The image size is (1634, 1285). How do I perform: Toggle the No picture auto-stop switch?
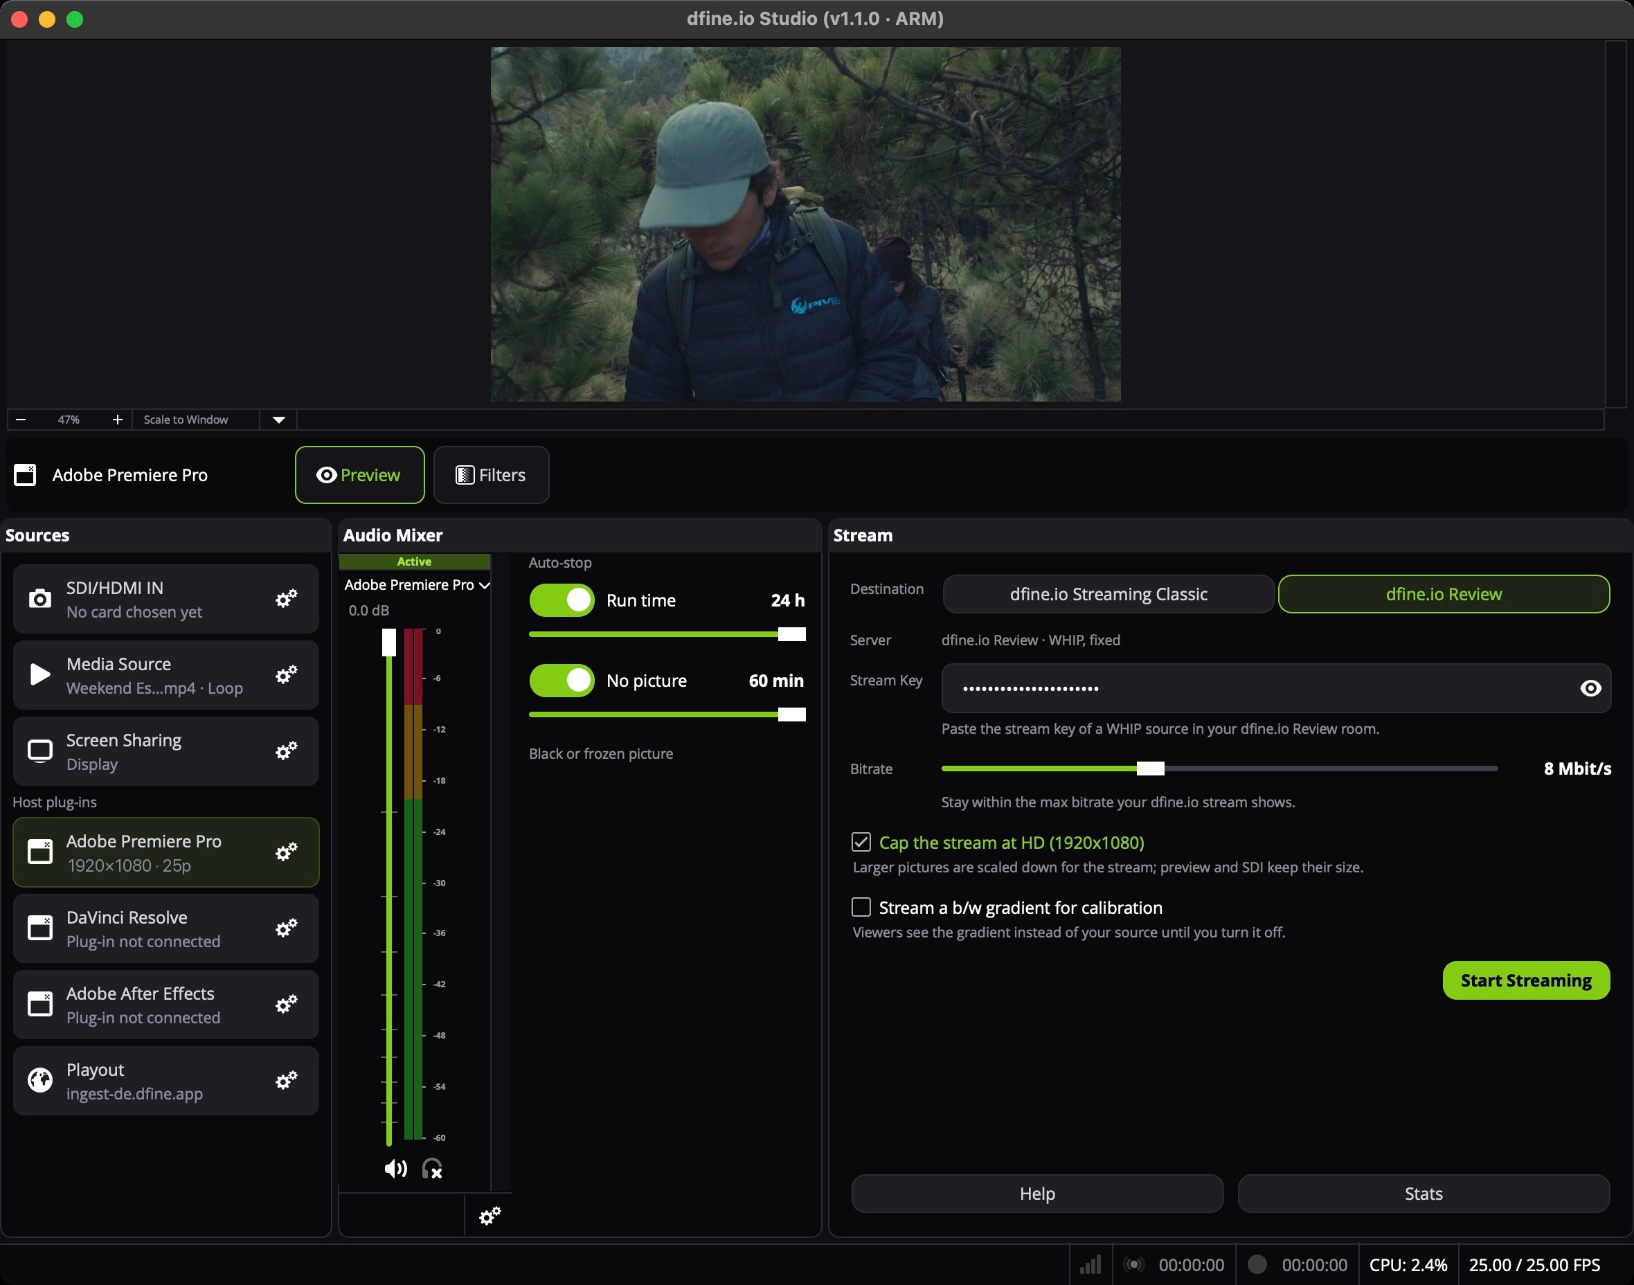[562, 681]
